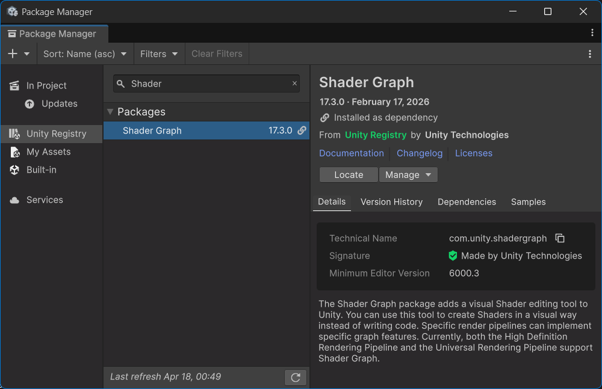Switch to the Samples tab
This screenshot has width=602, height=389.
click(528, 202)
